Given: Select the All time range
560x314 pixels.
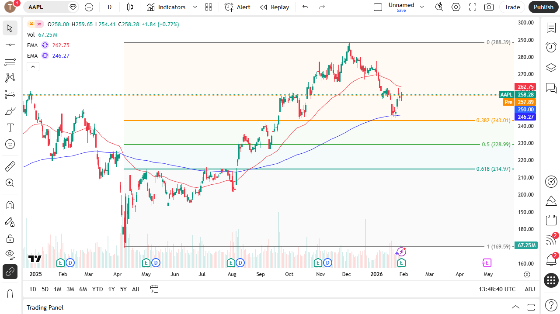Looking at the screenshot, I should pos(136,289).
